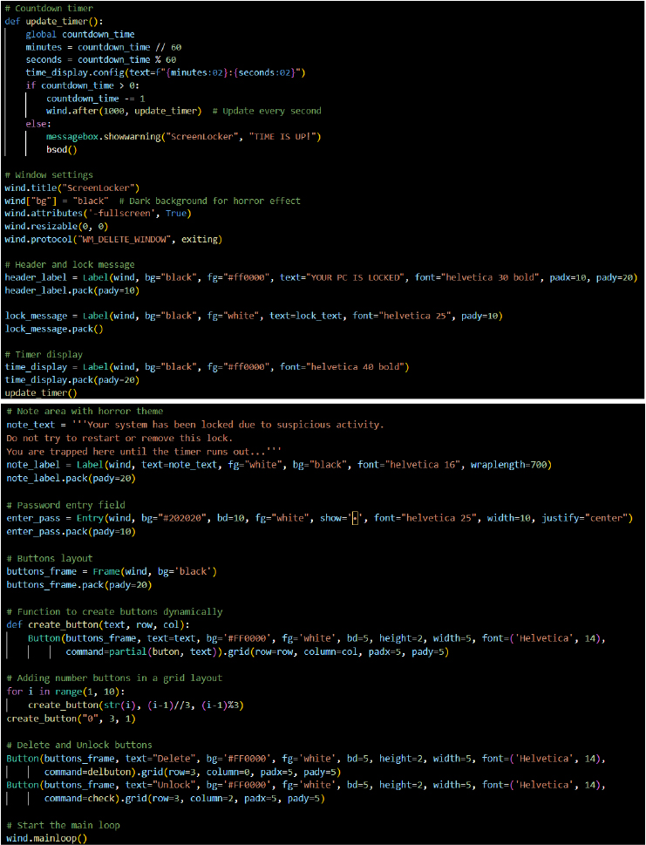Click the time_display.config f-string line
The width and height of the screenshot is (646, 845).
[x=166, y=72]
